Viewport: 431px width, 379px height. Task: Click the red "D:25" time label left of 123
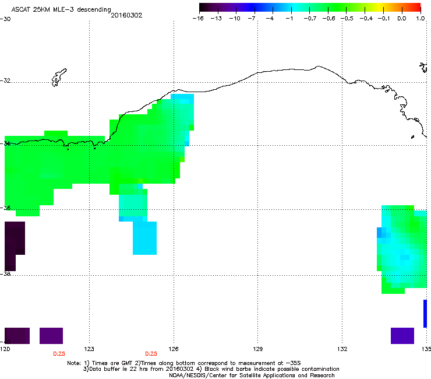(59, 354)
